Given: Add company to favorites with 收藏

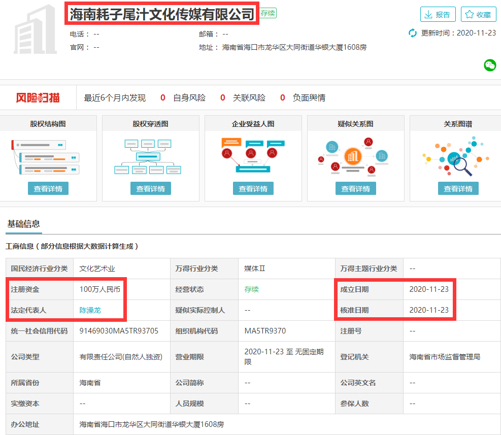Looking at the screenshot, I should [478, 14].
